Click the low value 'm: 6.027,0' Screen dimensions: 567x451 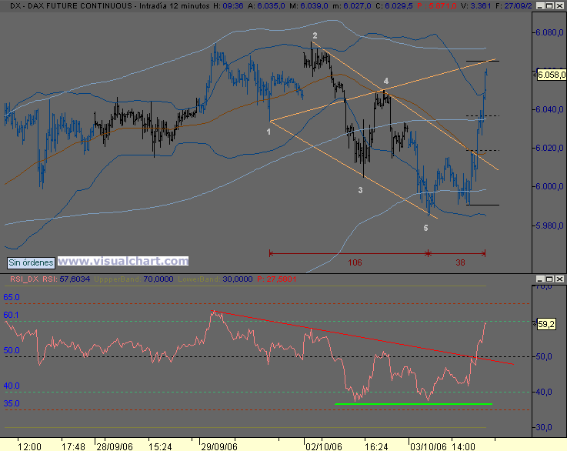352,6
